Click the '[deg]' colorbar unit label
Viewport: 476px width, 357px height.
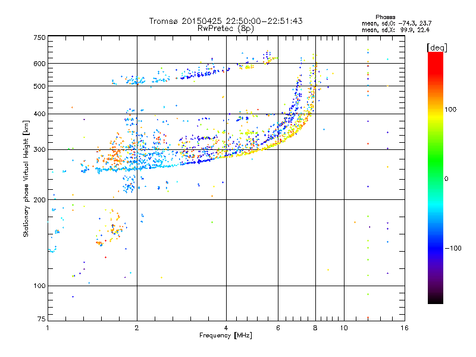coord(437,48)
